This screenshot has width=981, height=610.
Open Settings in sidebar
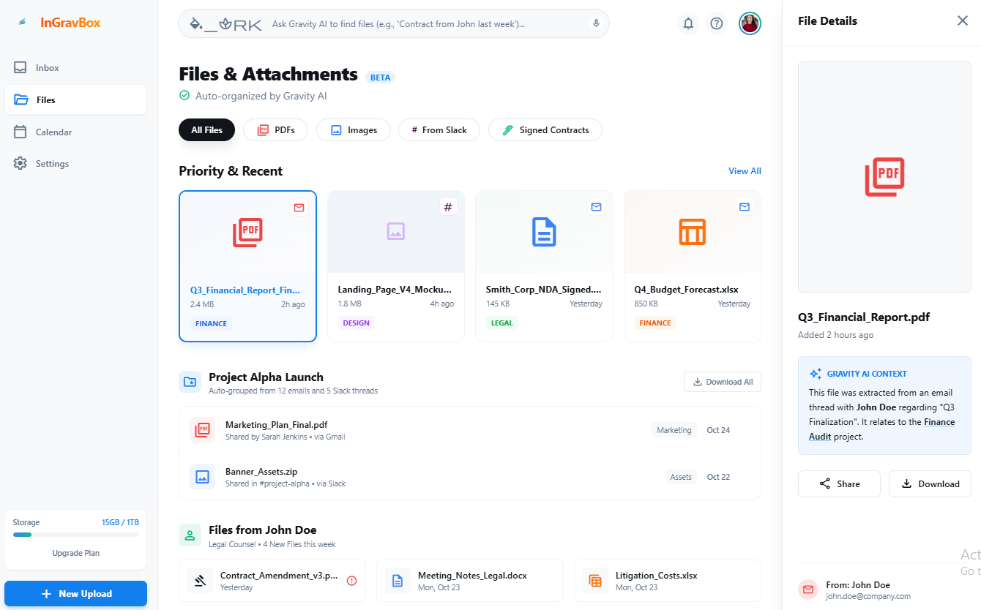75,164
